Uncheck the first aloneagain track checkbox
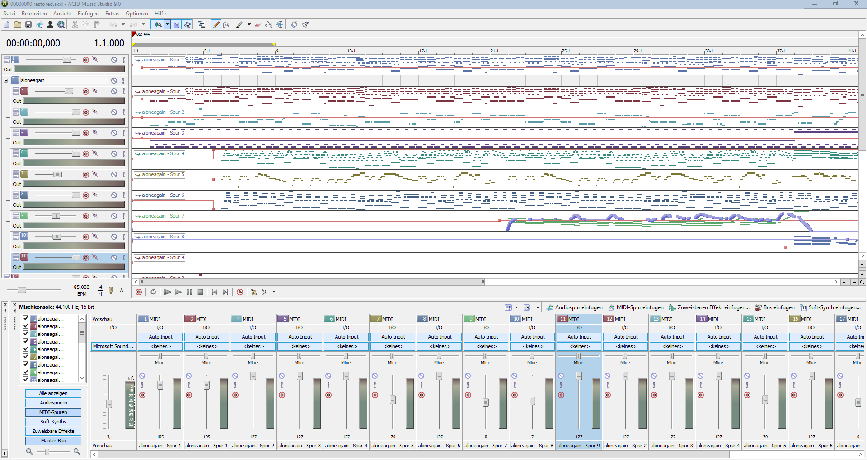Screen dimensions: 867x460 coord(26,318)
